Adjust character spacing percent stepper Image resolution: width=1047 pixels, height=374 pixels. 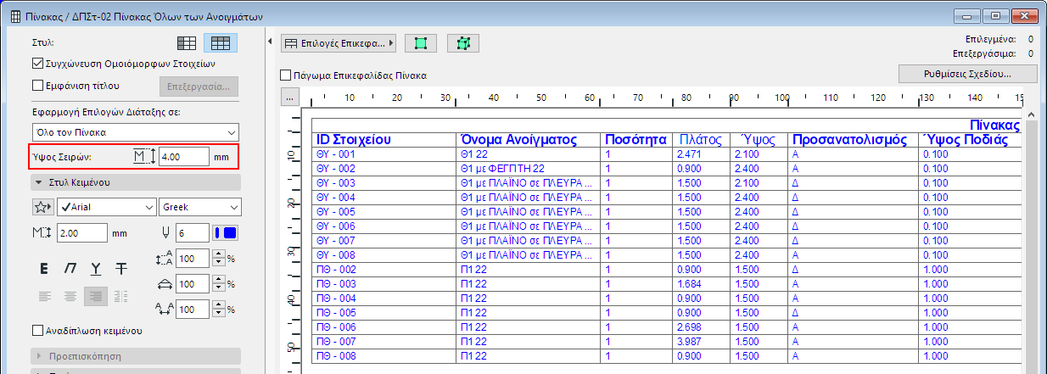coord(218,310)
